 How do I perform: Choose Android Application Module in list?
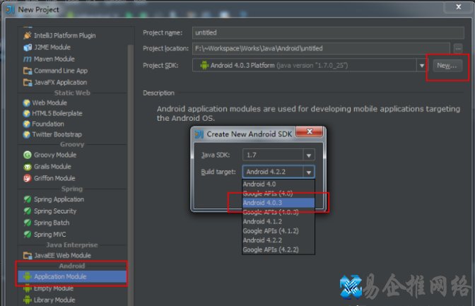[x=59, y=277]
